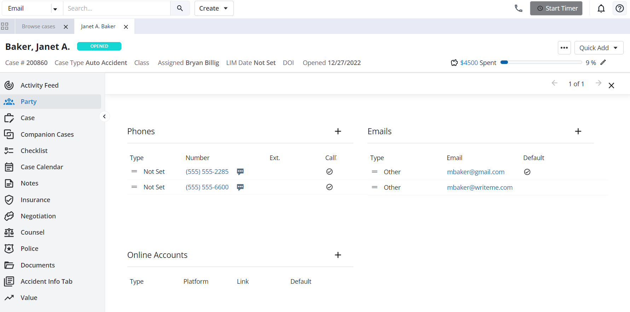The image size is (630, 312).
Task: Click Assigned Bryan Billig text
Action: pos(189,63)
